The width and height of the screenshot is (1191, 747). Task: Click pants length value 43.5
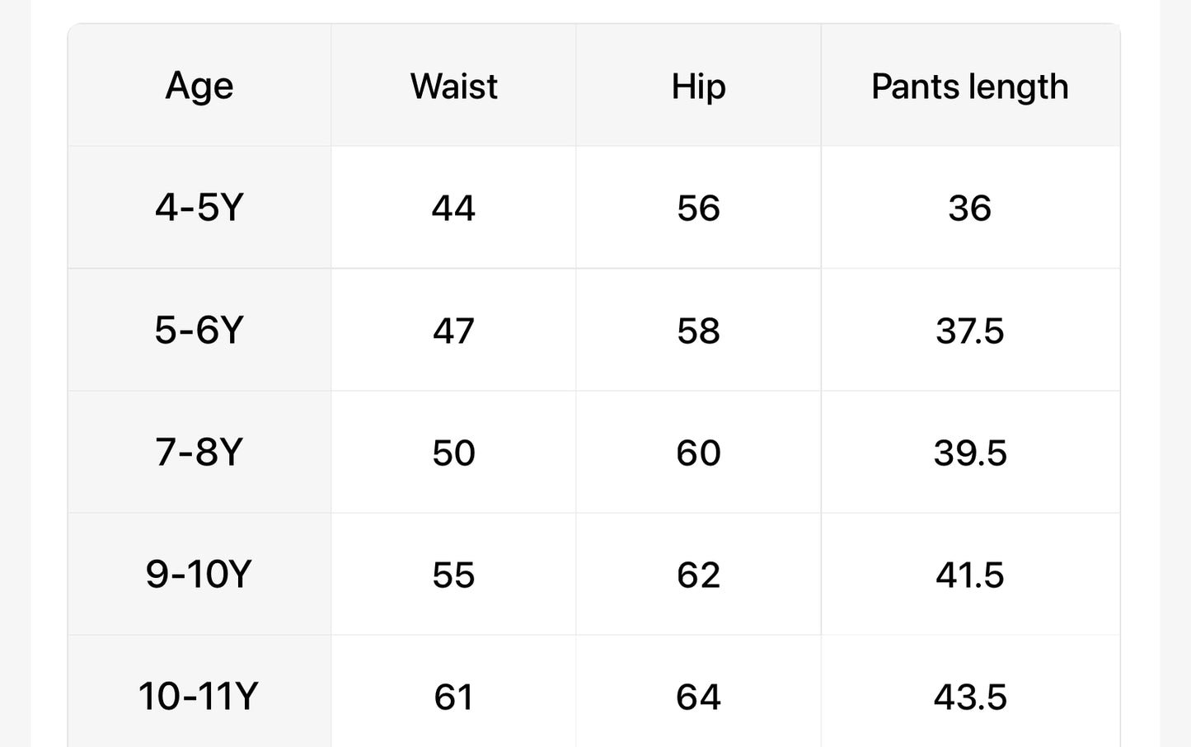[969, 697]
